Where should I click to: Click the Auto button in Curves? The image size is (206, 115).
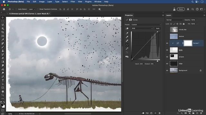[158, 28]
